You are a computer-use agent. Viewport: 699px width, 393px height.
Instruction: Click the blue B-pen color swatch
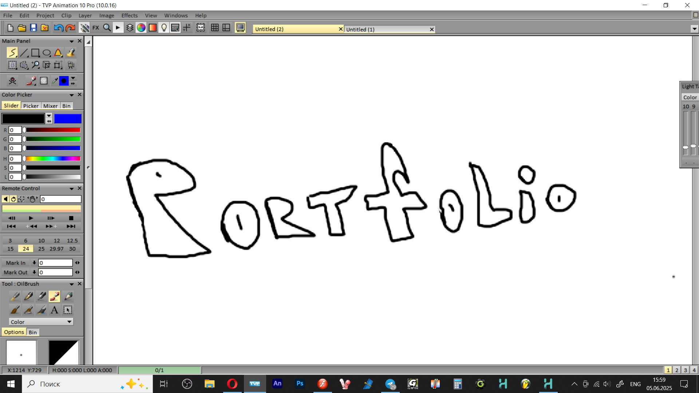(68, 119)
